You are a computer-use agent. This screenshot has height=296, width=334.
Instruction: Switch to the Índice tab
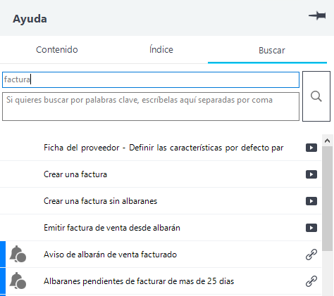tap(161, 50)
